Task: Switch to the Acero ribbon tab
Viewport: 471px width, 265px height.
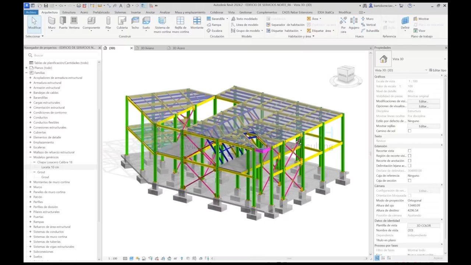Action: click(x=84, y=12)
